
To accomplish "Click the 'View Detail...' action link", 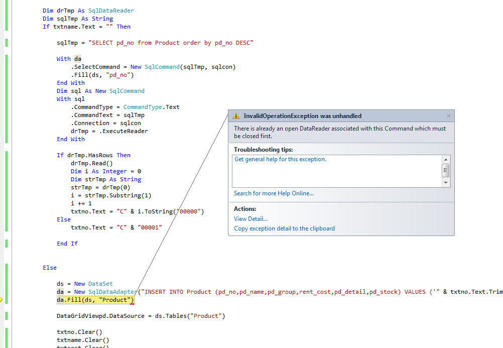I will click(x=250, y=219).
